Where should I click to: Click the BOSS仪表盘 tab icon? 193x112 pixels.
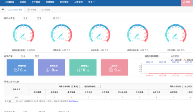tap(9, 10)
